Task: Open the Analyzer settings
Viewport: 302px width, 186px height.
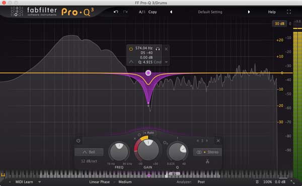Action: tap(184, 182)
